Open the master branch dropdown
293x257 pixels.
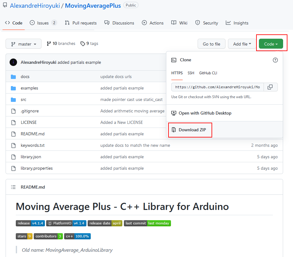(24, 44)
